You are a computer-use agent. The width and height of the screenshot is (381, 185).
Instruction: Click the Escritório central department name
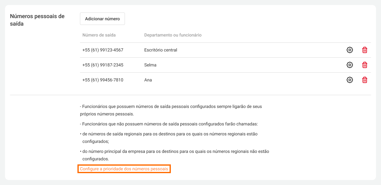click(x=161, y=50)
